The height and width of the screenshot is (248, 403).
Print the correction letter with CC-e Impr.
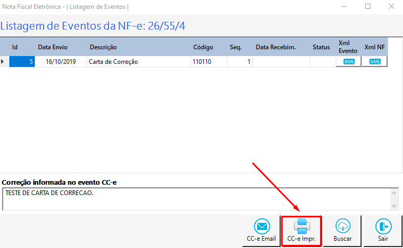click(x=301, y=231)
